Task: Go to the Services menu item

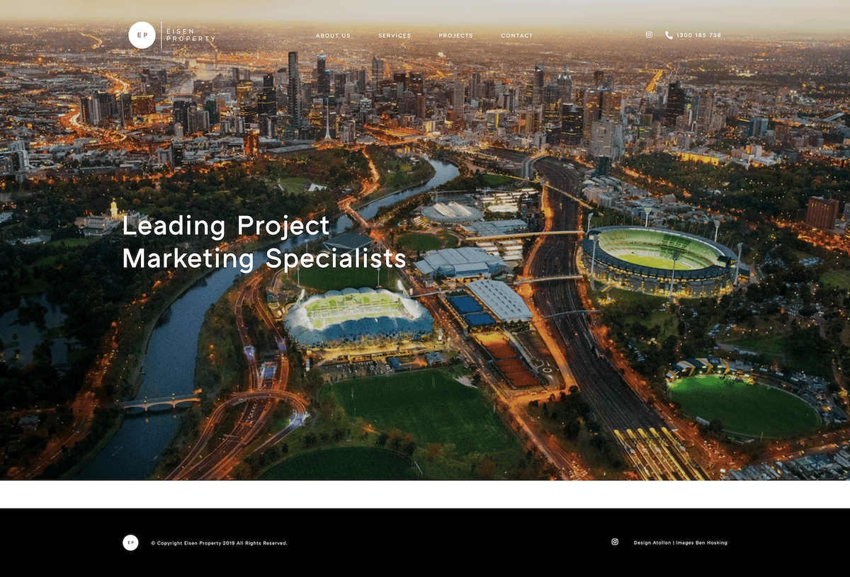Action: 395,35
